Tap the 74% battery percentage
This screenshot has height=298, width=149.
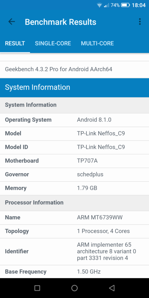115,5
